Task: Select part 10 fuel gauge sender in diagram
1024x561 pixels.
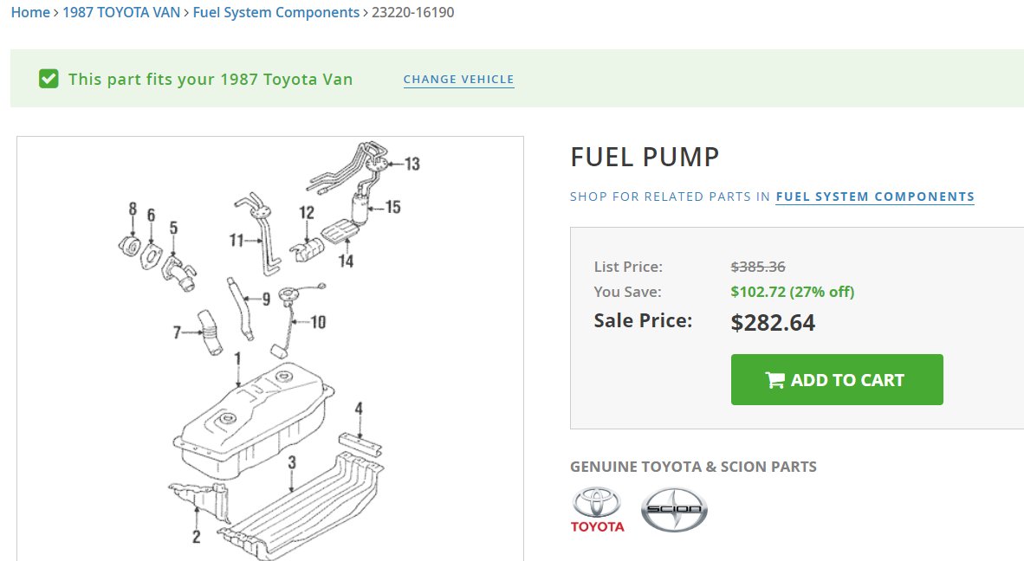Action: click(x=292, y=319)
